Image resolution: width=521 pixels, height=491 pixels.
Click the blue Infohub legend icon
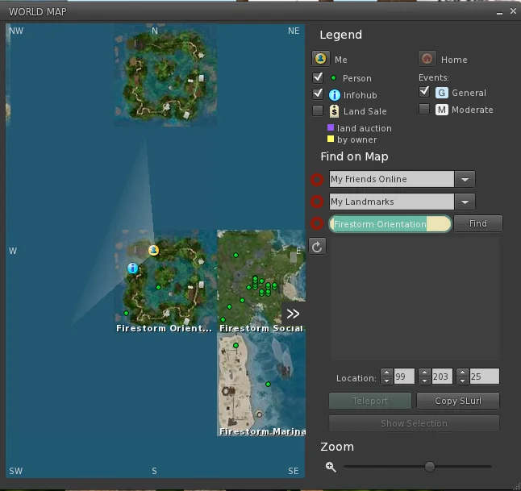(x=334, y=95)
